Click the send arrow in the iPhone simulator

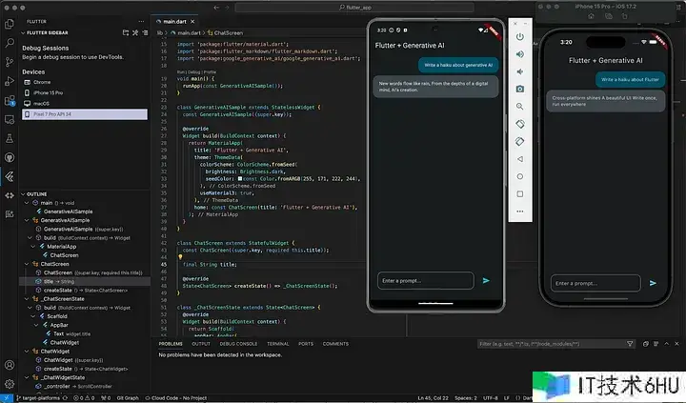653,283
